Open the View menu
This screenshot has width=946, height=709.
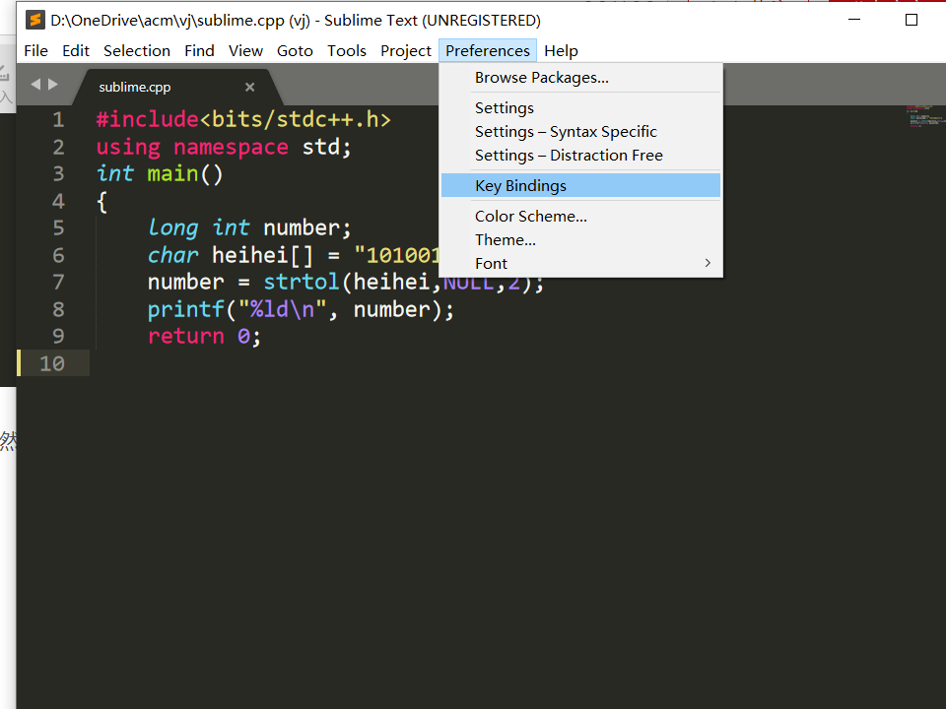tap(245, 50)
